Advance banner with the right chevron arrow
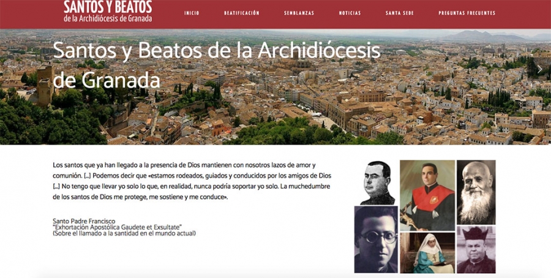The width and height of the screenshot is (551, 278). click(540, 69)
